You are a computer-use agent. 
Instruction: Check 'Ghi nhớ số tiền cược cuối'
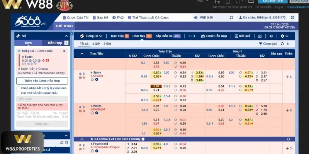19,93
